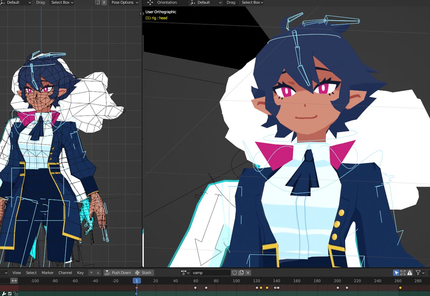This screenshot has height=296, width=430.
Task: Click frame -100 on the timeline ruler
Action: (34, 281)
